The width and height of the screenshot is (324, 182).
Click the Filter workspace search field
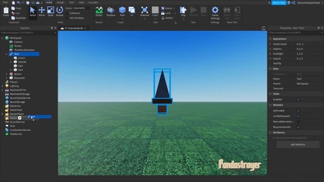pos(28,33)
